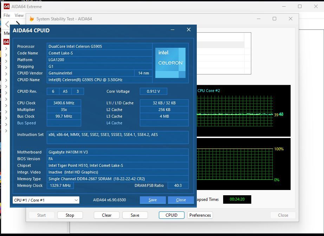Click the Intel Celeron logo badge
Image resolution: width=324 pixels, height=236 pixels.
(170, 63)
